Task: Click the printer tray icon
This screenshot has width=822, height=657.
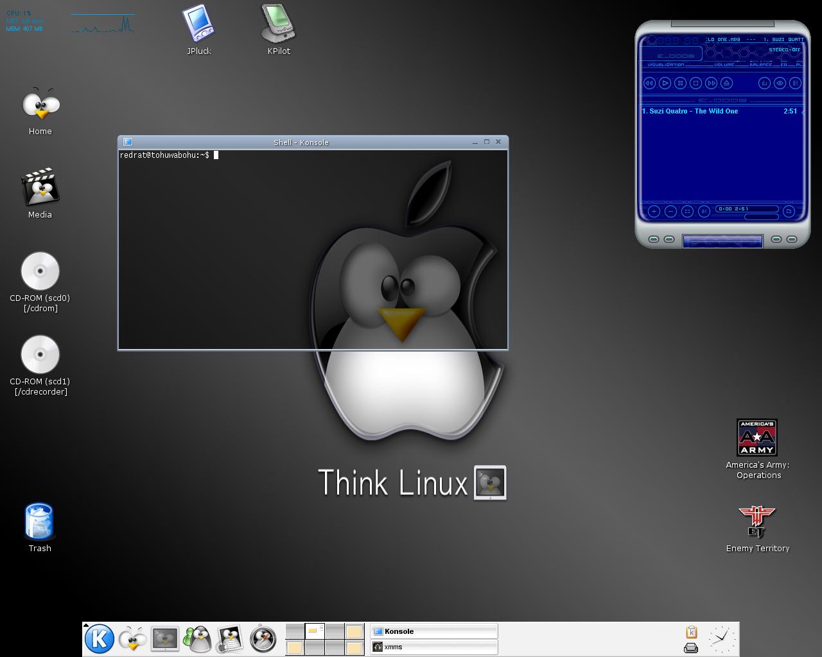Action: tap(691, 648)
